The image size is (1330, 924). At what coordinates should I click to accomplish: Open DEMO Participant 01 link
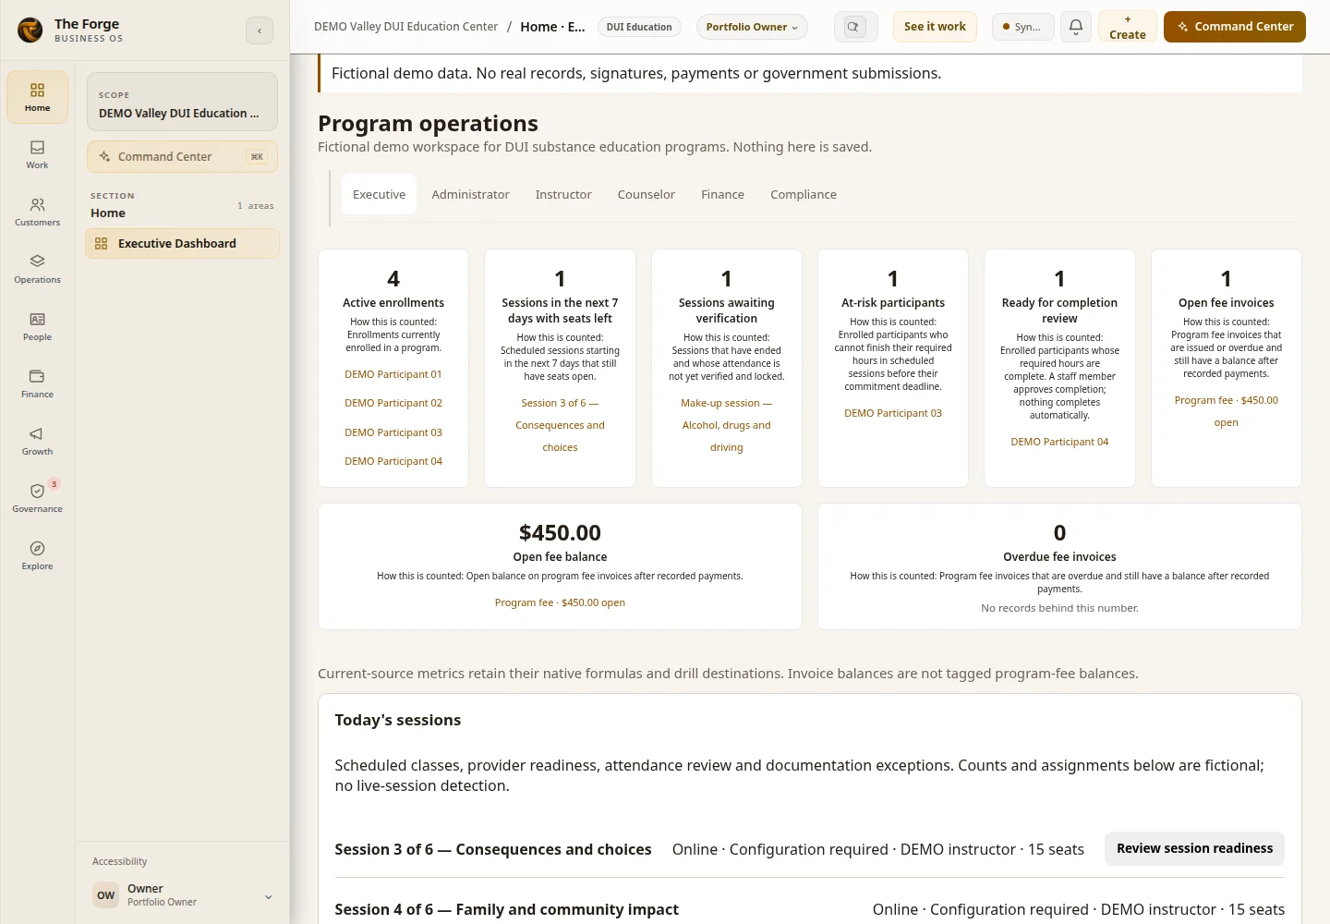coord(393,374)
